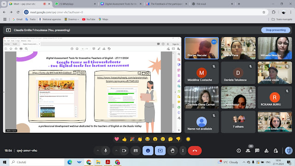The image size is (295, 166).
Task: Open the Chrome three-dot menu
Action: pos(291,12)
